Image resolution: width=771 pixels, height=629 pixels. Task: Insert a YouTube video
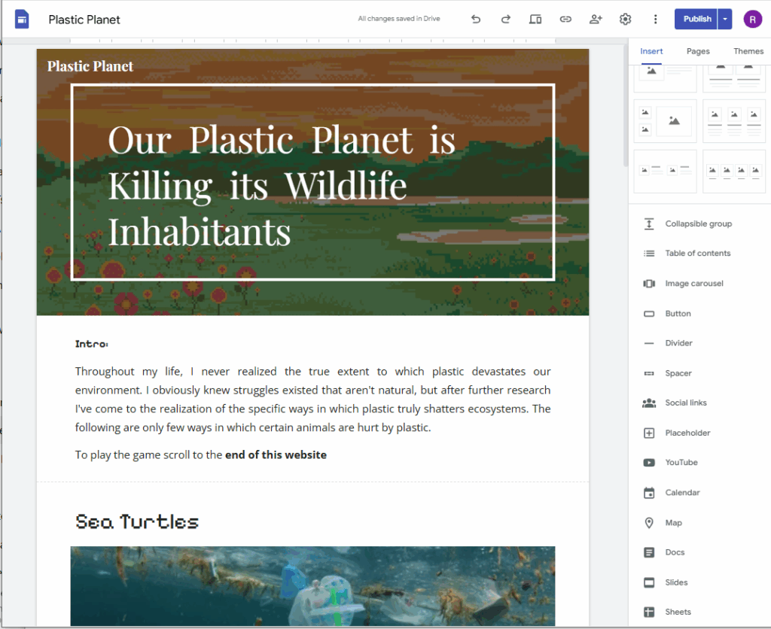(681, 463)
